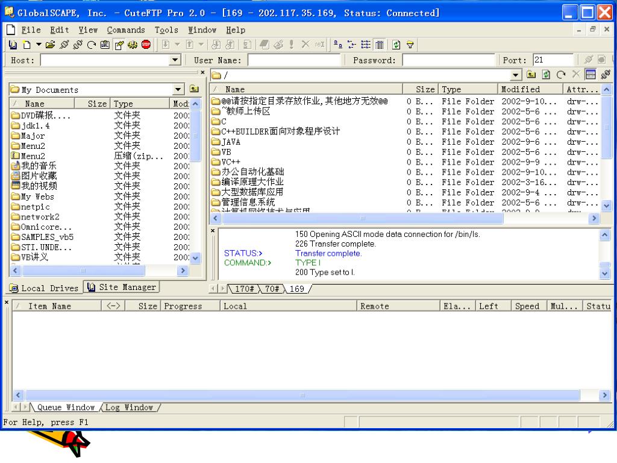Select the jdk1.4 local folder
The height and width of the screenshot is (463, 617).
(31, 125)
